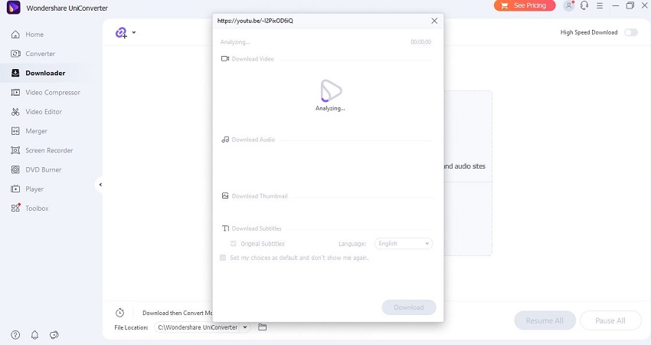
Task: Click the Download button in dialog
Action: [409, 307]
